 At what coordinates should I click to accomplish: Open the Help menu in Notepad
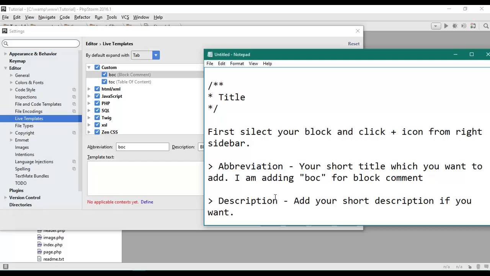[x=267, y=64]
